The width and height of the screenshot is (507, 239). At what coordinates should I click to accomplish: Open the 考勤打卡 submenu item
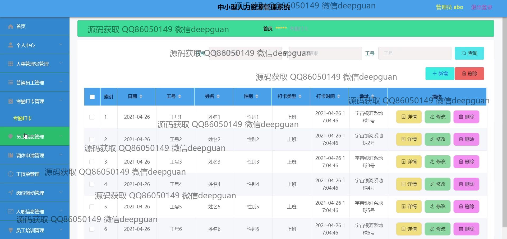click(22, 118)
